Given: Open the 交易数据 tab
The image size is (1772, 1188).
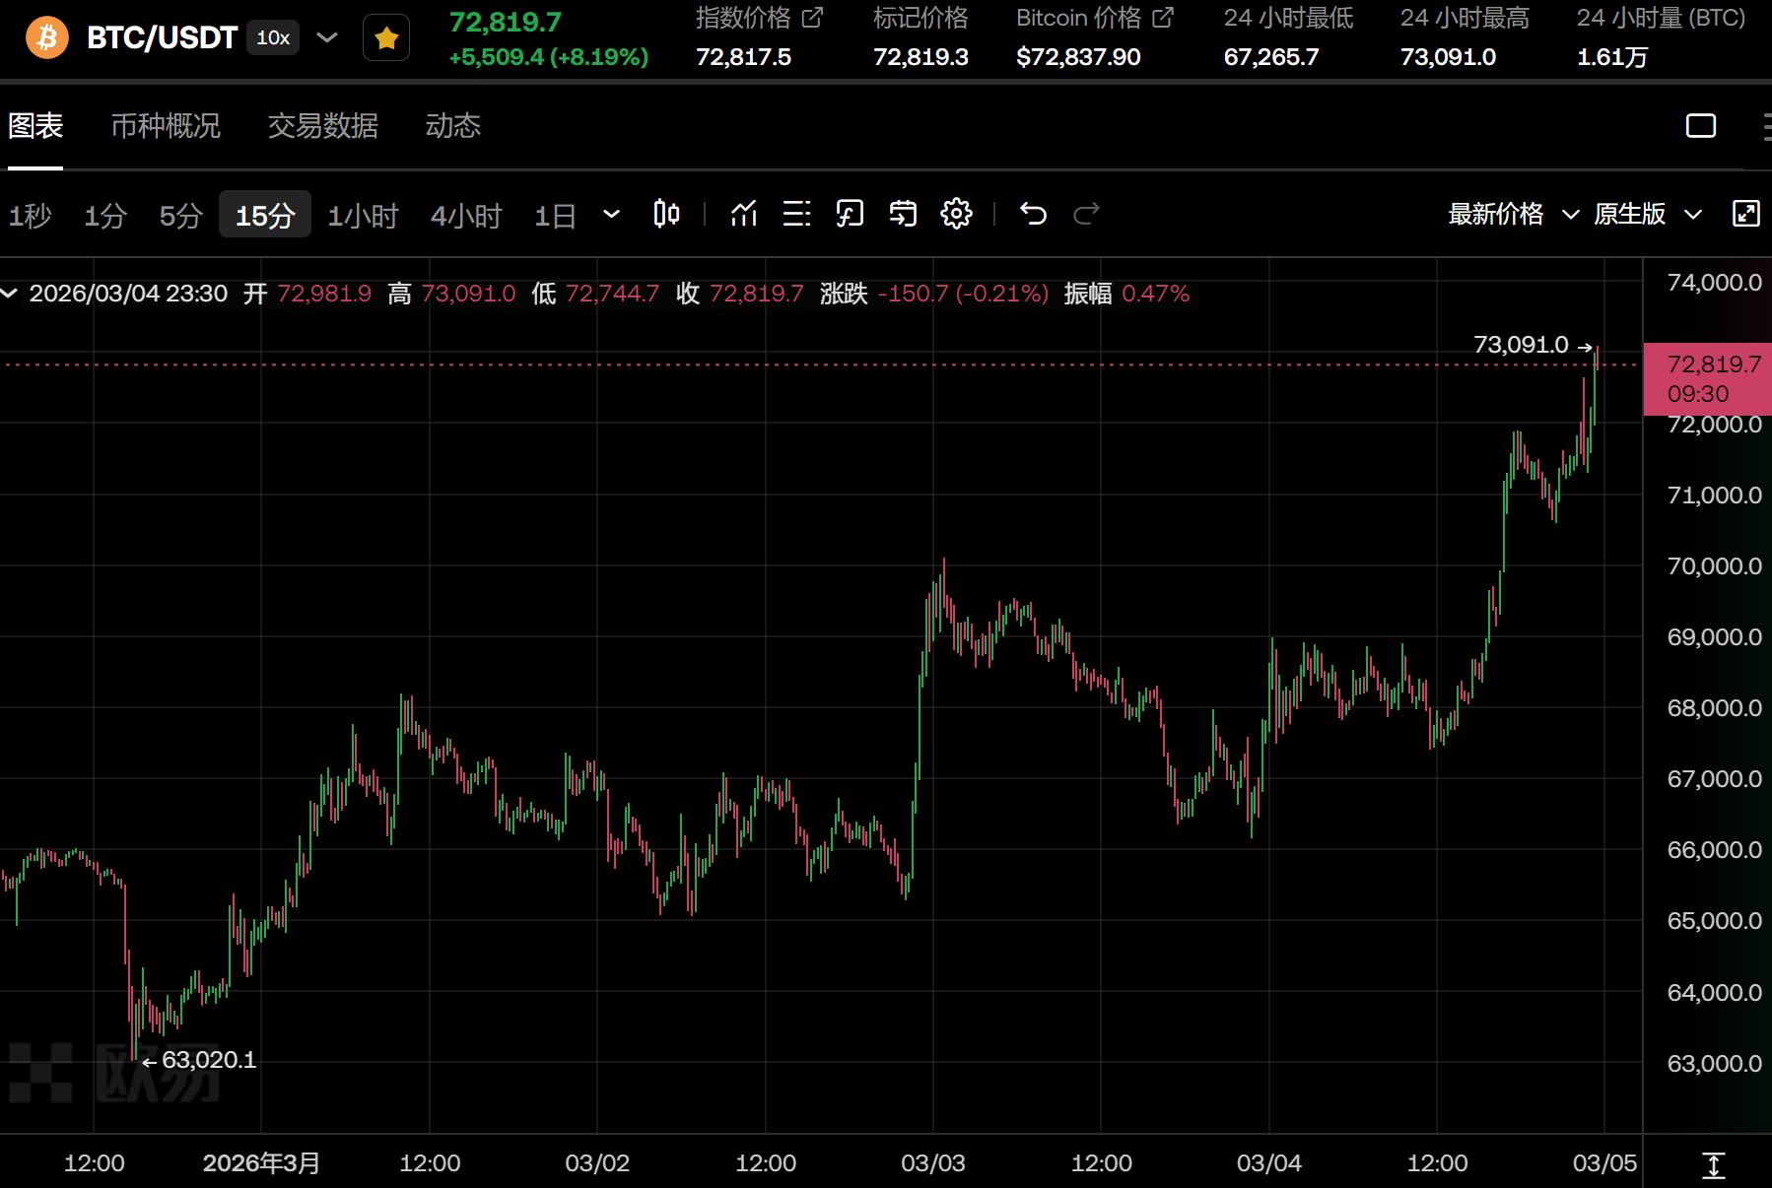Looking at the screenshot, I should (x=323, y=126).
